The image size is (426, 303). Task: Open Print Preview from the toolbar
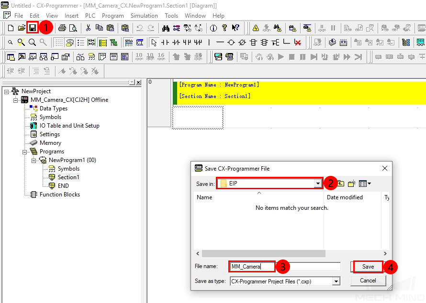tap(73, 28)
